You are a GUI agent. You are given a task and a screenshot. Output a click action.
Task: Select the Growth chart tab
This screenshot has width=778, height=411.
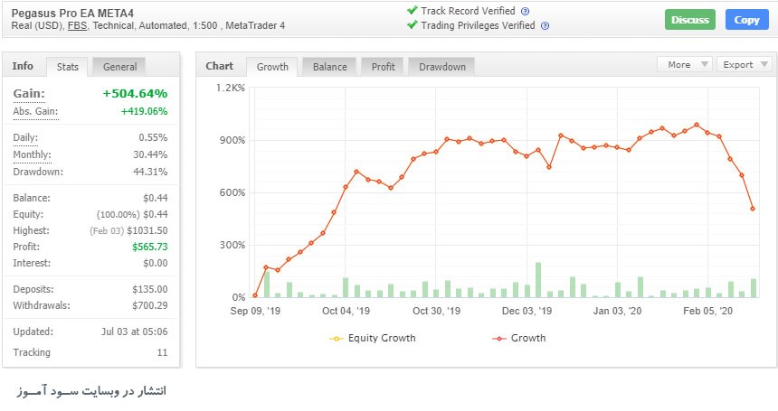[272, 67]
